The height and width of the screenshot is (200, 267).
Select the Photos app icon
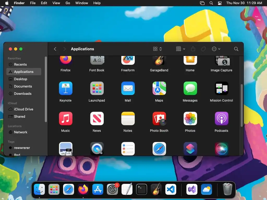(x=190, y=118)
